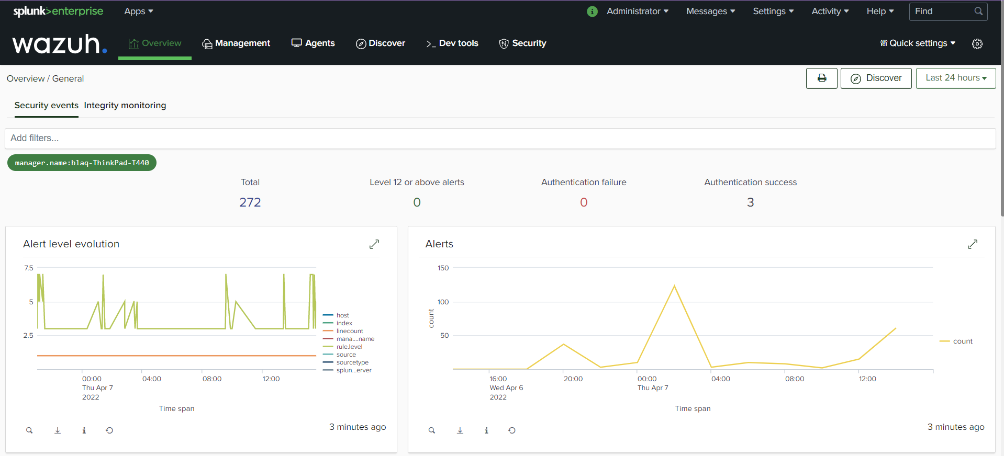Expand the Alert level evolution chart to full screen
Viewport: 1004px width, 456px height.
(x=374, y=244)
